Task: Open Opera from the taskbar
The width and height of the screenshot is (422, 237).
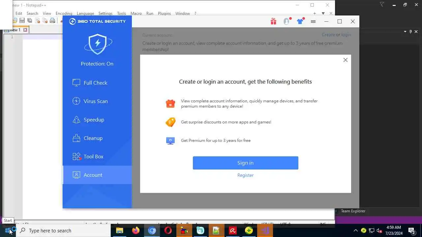Action: 168,230
